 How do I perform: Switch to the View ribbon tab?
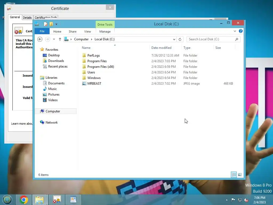(87, 31)
